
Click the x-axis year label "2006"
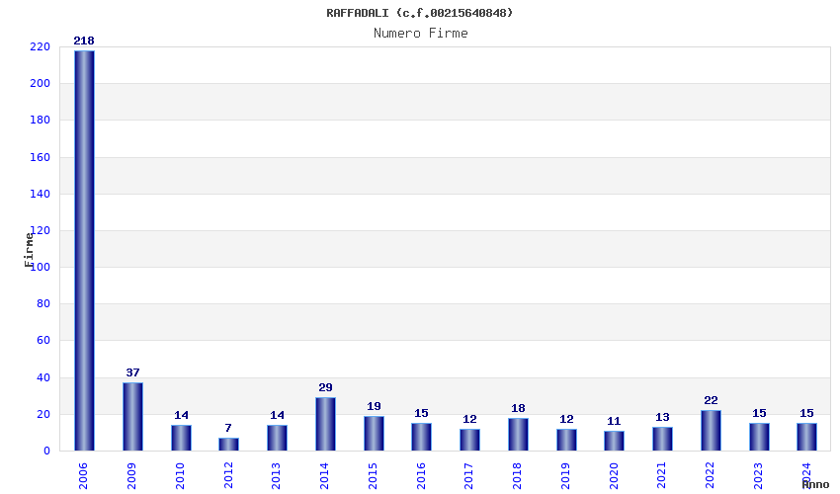tap(83, 476)
